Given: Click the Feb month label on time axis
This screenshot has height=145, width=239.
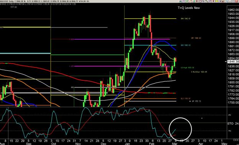Looking at the screenshot, I should click(151, 143).
